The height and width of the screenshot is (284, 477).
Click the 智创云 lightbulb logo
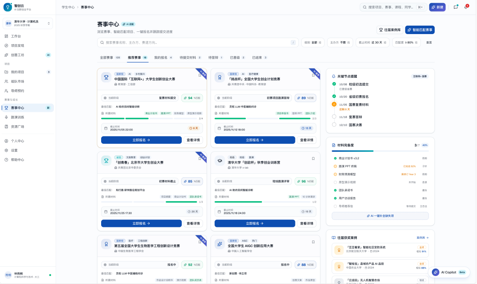[x=8, y=8]
